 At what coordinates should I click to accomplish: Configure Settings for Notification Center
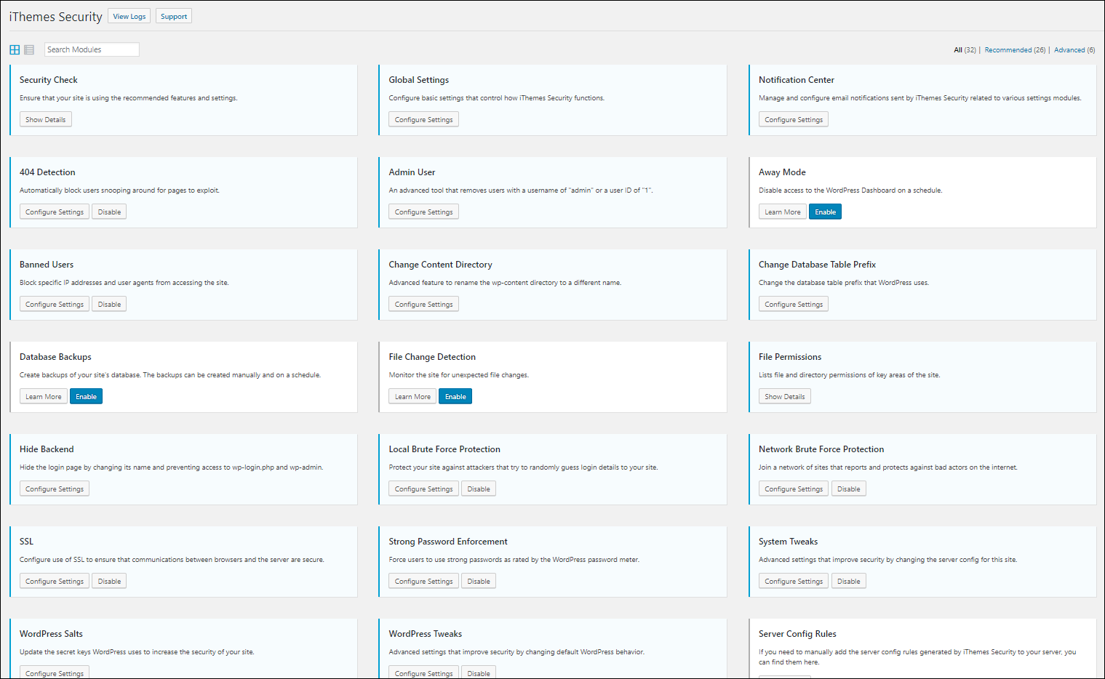794,119
